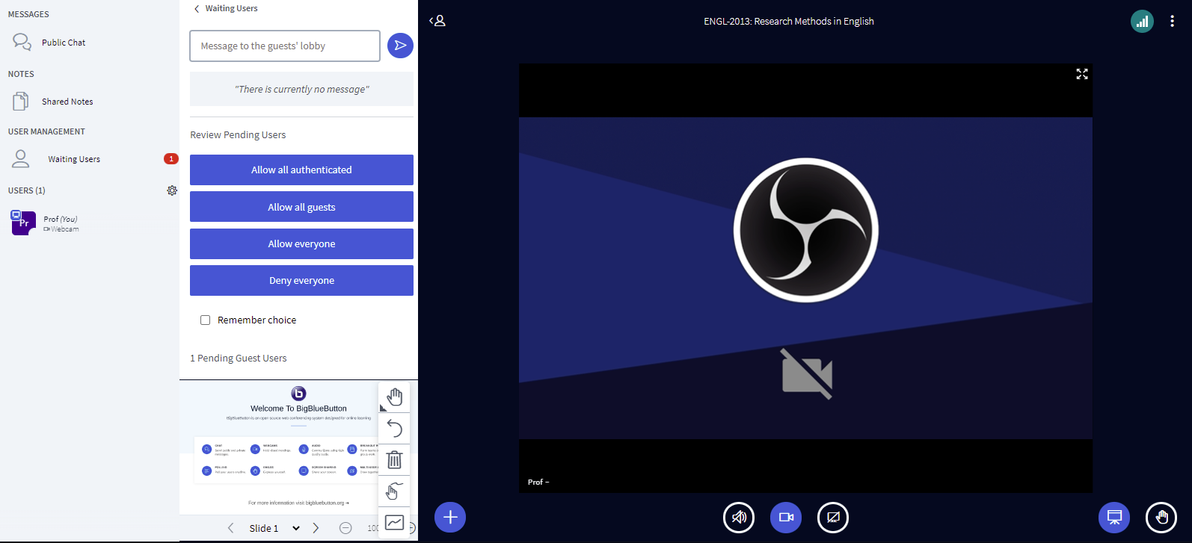The image size is (1192, 543).
Task: Open the Slide 1 dropdown
Action: point(274,528)
